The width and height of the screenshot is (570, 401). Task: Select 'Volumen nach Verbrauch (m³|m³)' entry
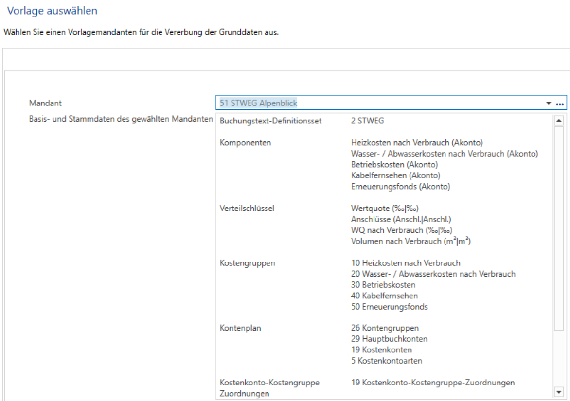[411, 241]
